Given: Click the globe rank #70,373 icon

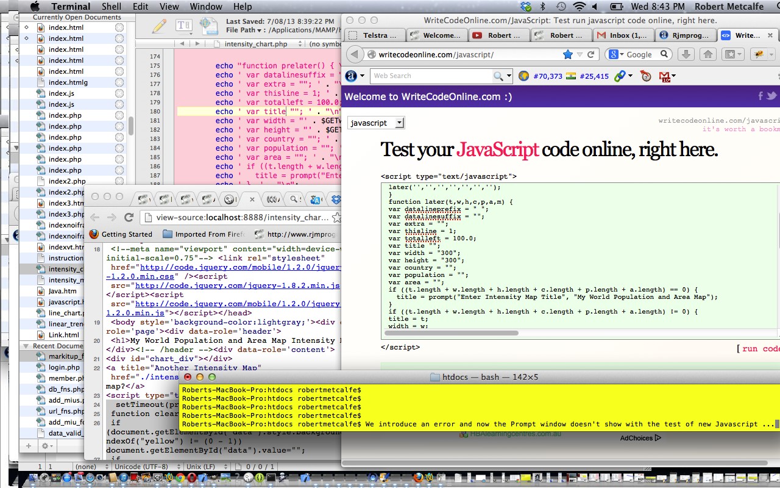Looking at the screenshot, I should click(x=523, y=76).
